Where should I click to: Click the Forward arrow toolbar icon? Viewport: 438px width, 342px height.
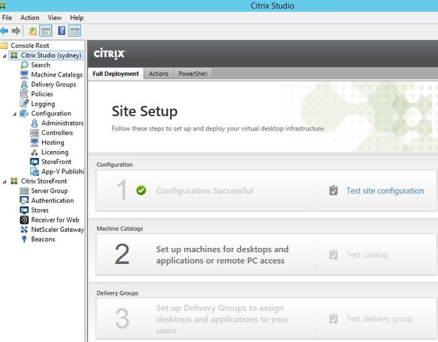tap(16, 31)
